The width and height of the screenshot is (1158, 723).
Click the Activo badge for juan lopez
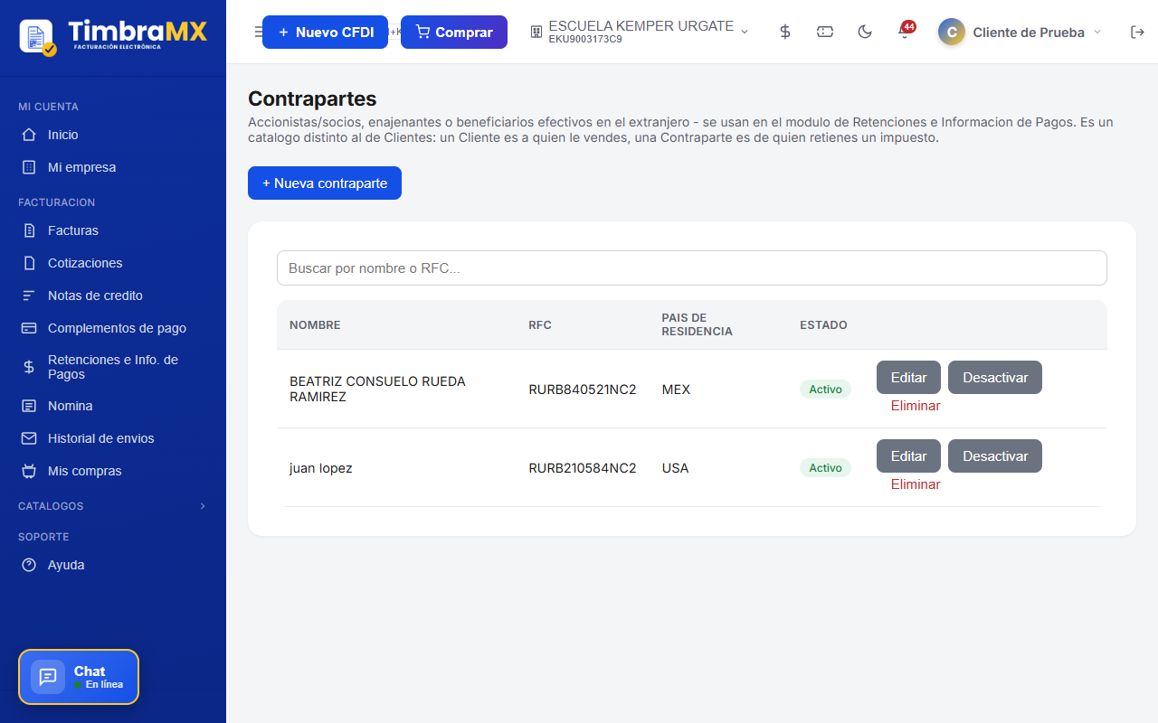pyautogui.click(x=825, y=468)
